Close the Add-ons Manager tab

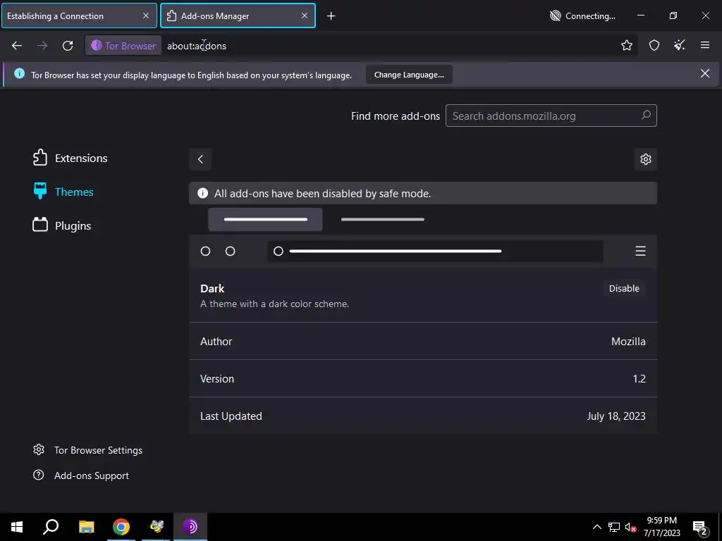point(305,15)
